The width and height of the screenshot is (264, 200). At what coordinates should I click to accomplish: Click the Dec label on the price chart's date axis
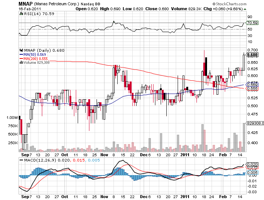pos(144,155)
